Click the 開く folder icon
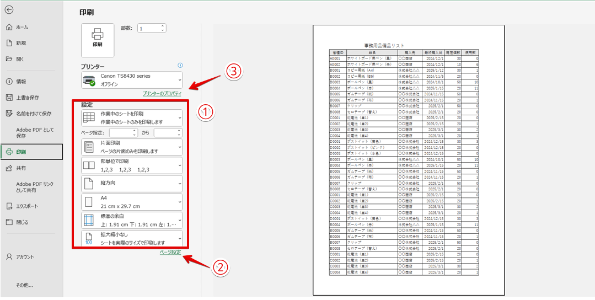This screenshot has height=300, width=595. [x=9, y=59]
